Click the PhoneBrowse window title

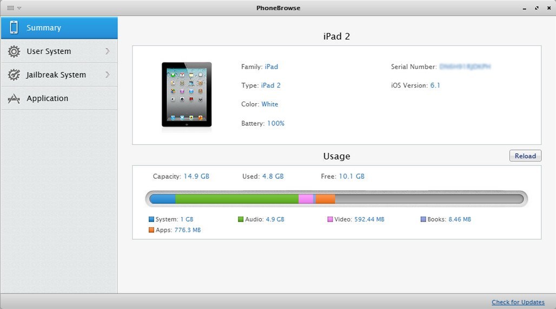pos(279,8)
